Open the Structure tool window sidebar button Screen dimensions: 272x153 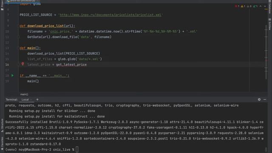2,125
